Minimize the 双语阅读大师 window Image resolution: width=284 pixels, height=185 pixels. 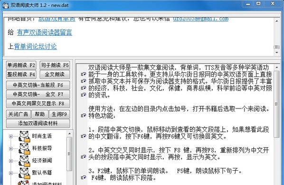[248, 4]
